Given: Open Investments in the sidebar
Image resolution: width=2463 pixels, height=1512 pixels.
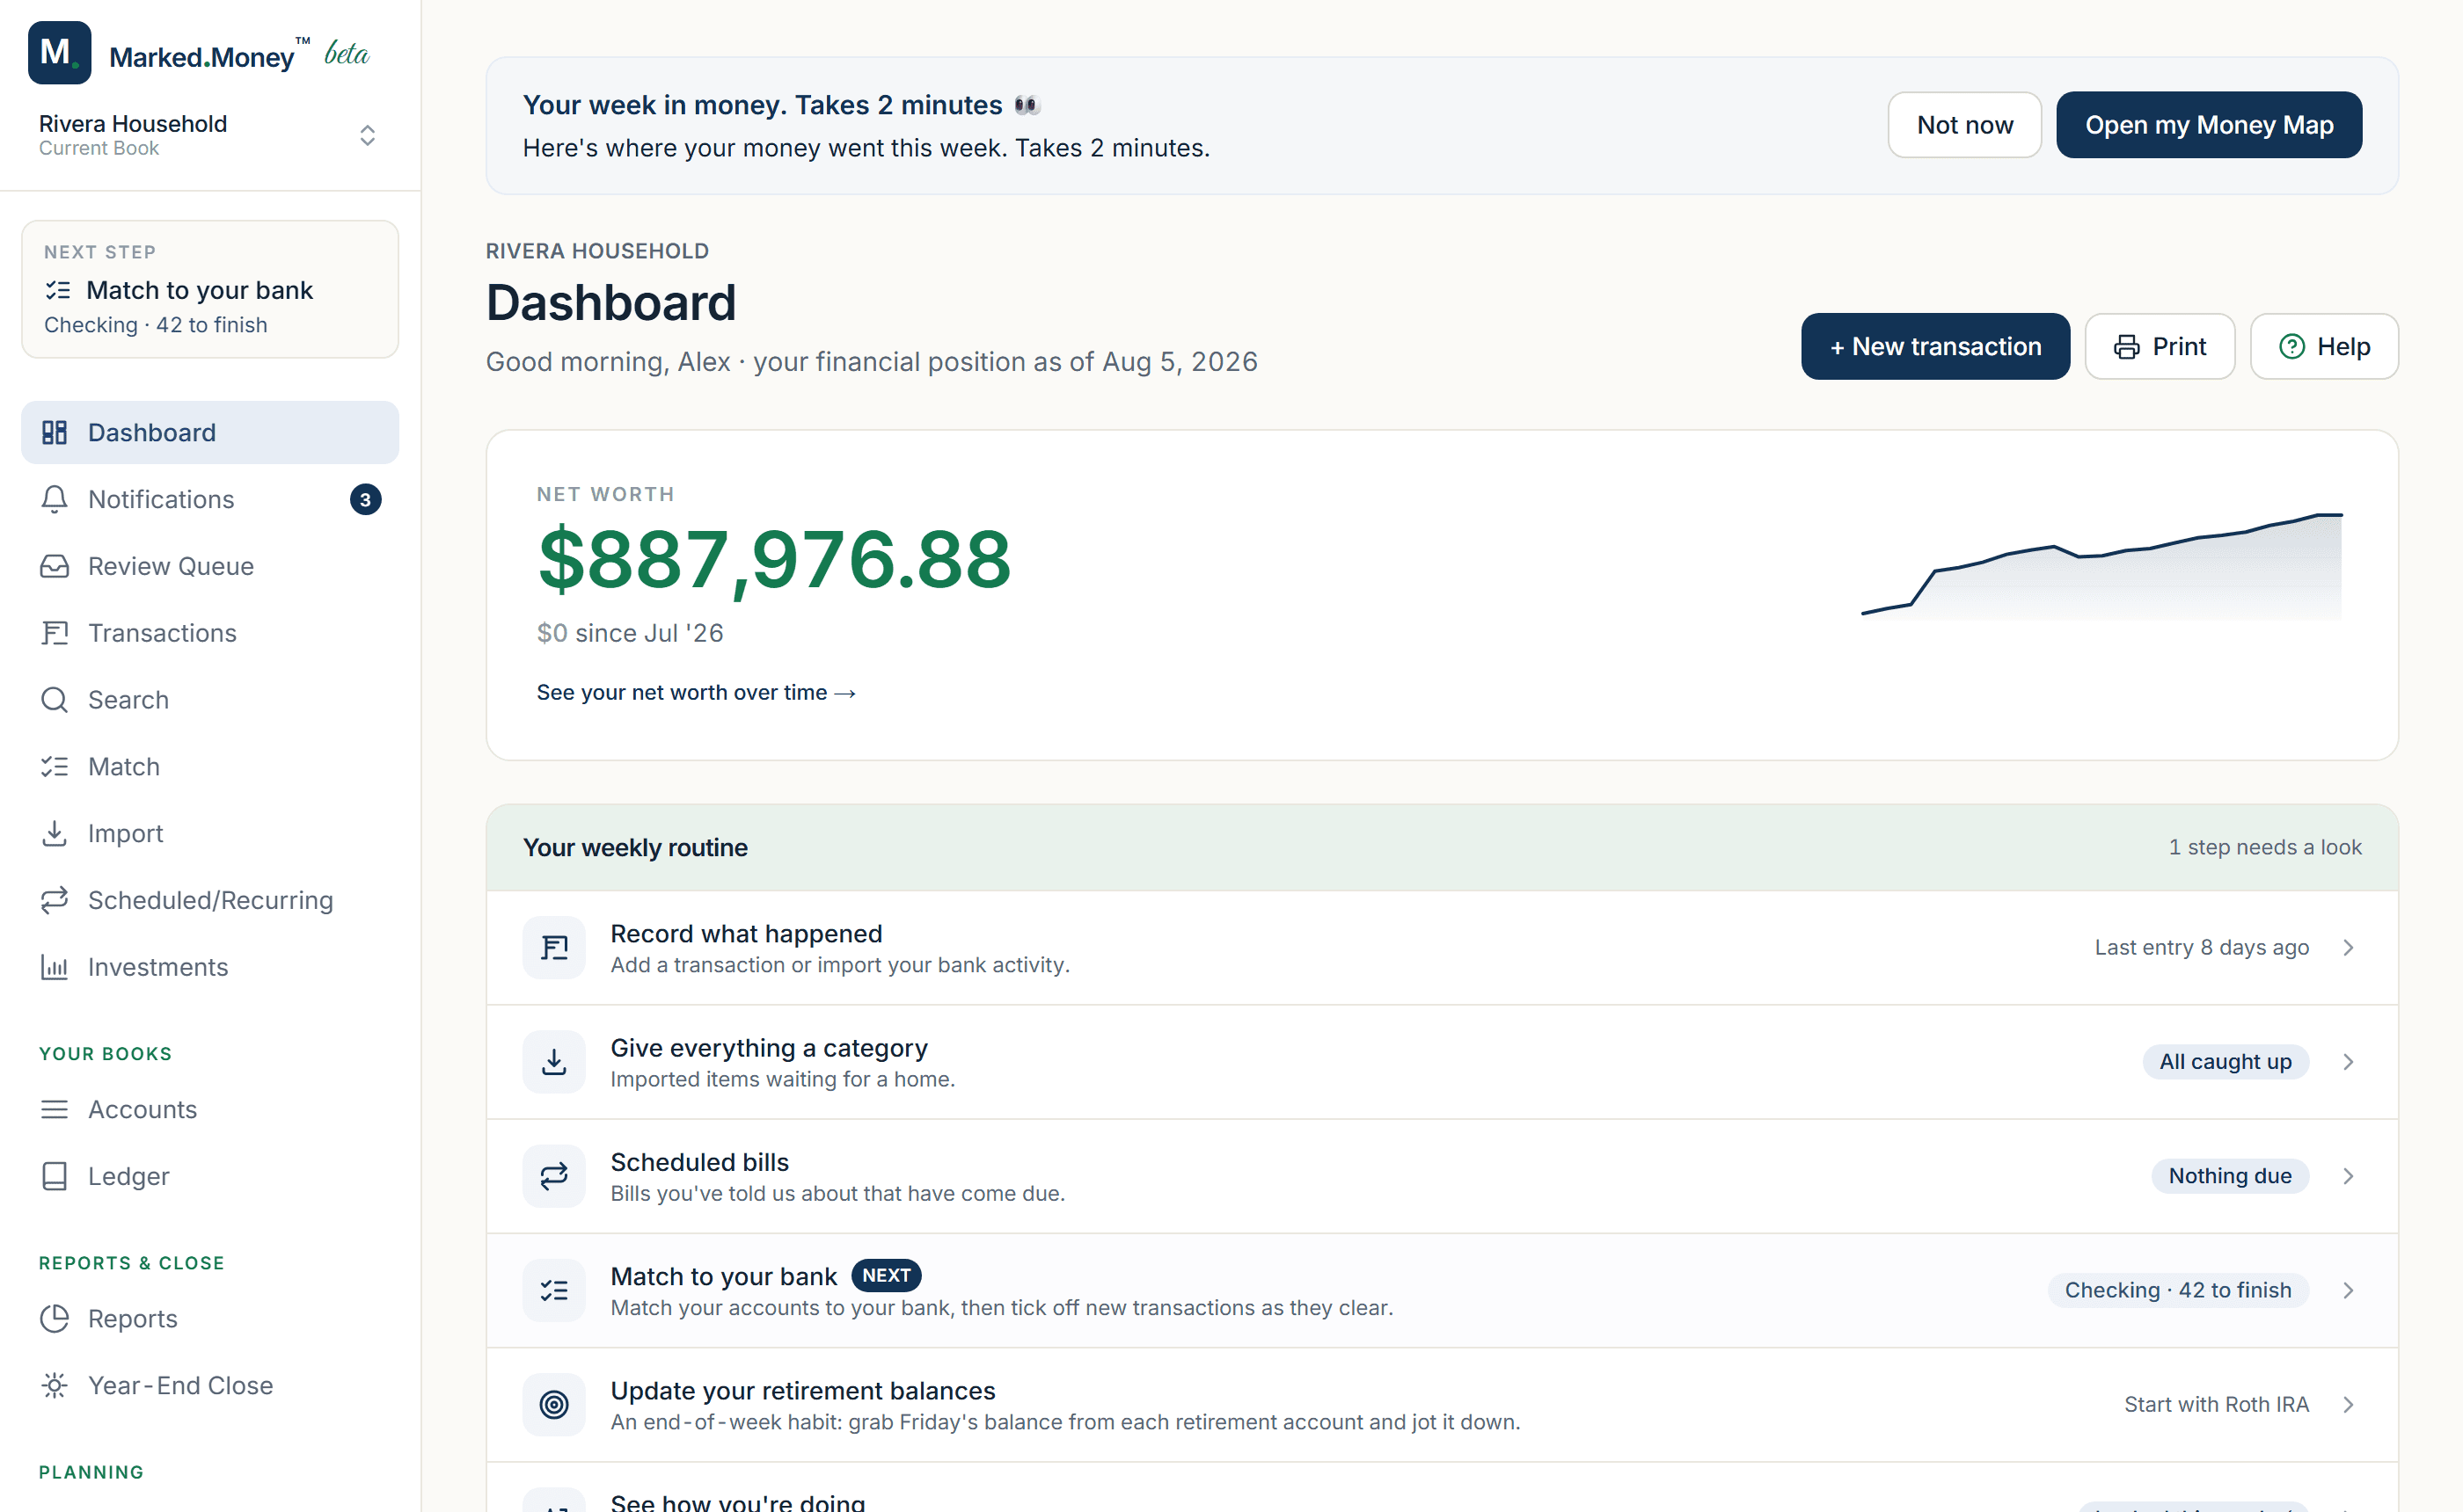Looking at the screenshot, I should [209, 967].
